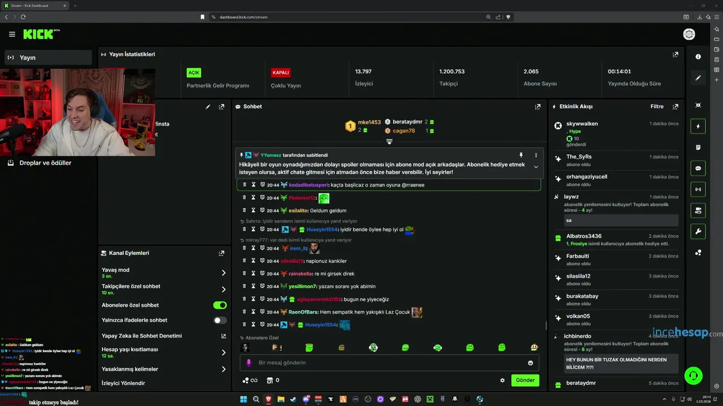Viewport: 723px width, 406px height.
Task: Open the profile avatar menu
Action: click(x=689, y=34)
